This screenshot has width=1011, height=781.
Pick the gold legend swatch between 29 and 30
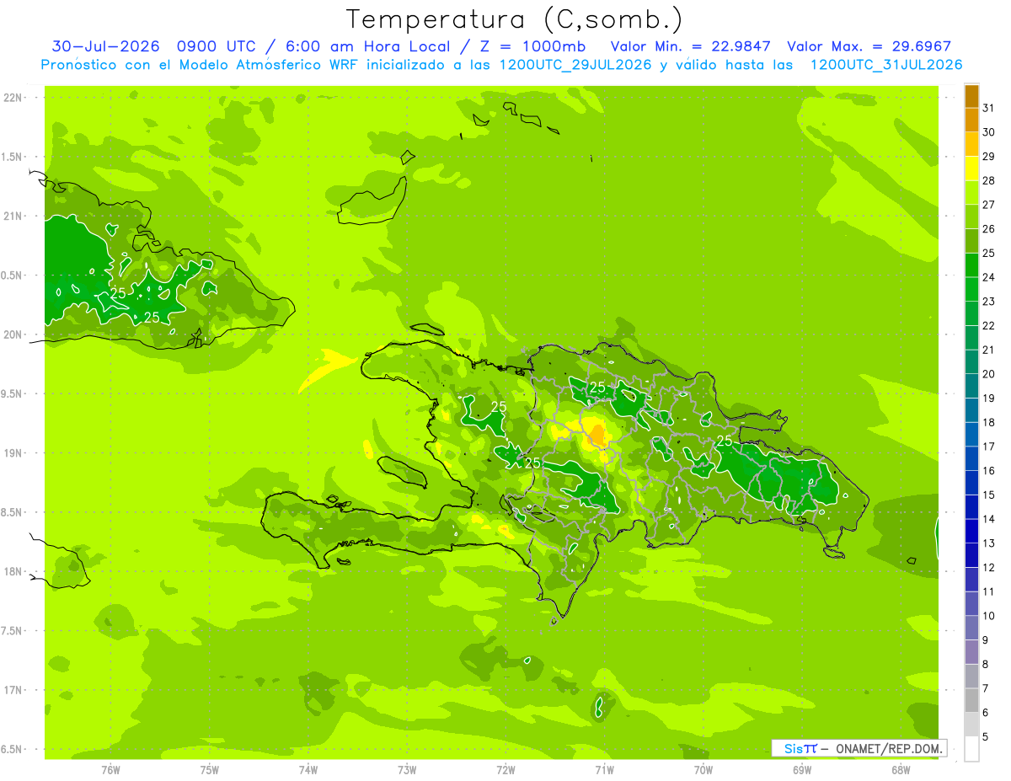pyautogui.click(x=971, y=144)
